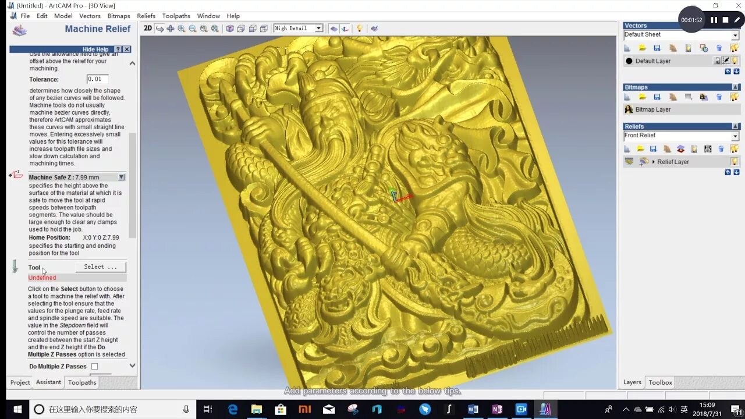This screenshot has height=419, width=745.
Task: Open the Toolpaths menu
Action: pos(176,16)
